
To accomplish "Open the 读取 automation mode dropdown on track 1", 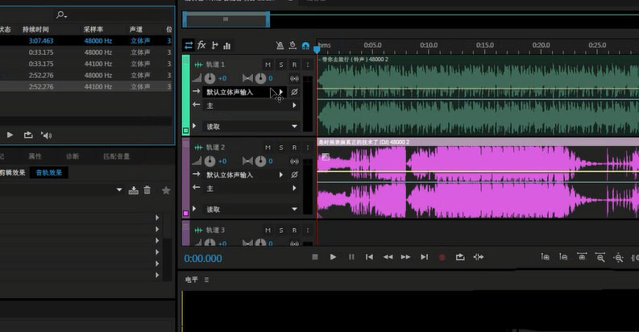I will [x=295, y=127].
